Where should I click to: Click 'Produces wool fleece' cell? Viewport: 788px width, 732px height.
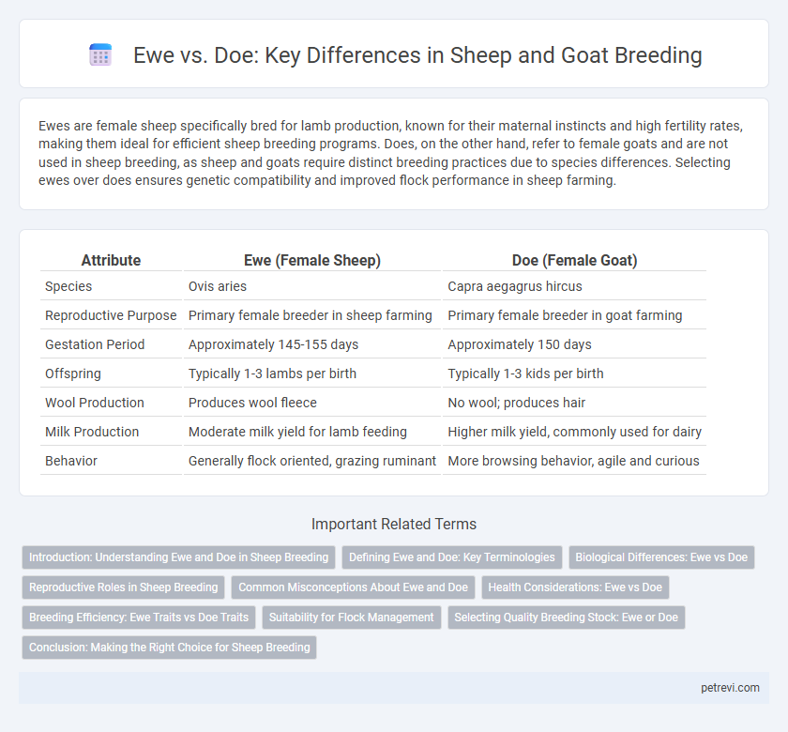[x=252, y=403]
